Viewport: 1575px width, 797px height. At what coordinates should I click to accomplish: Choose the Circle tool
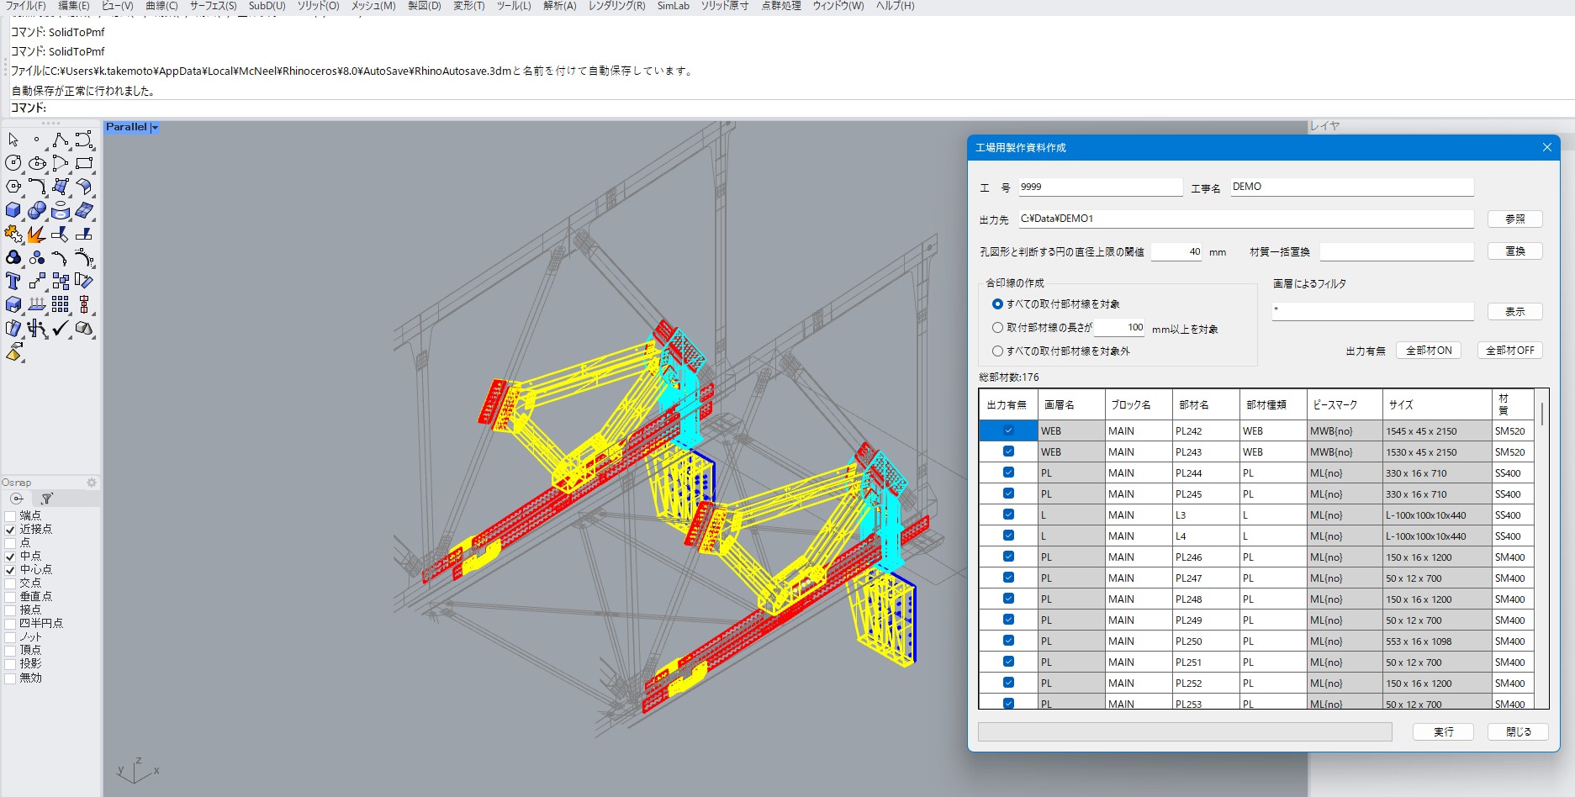pos(13,163)
